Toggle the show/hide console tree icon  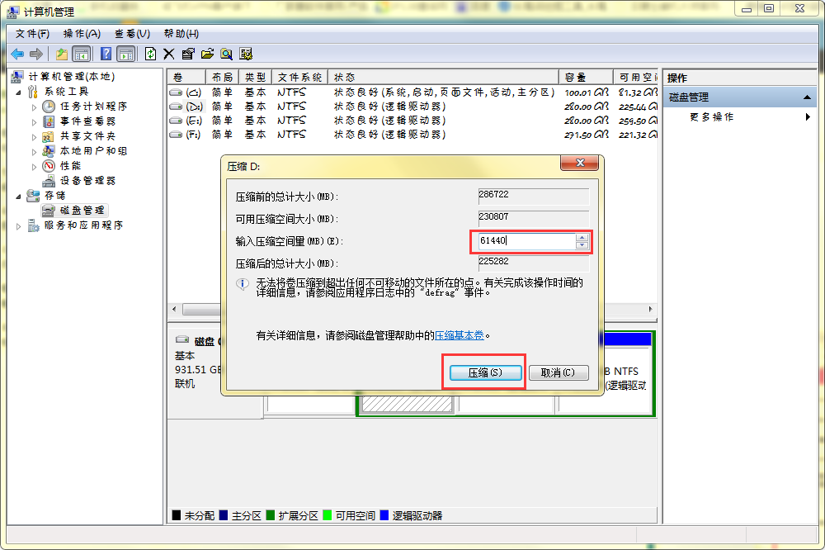[x=81, y=54]
